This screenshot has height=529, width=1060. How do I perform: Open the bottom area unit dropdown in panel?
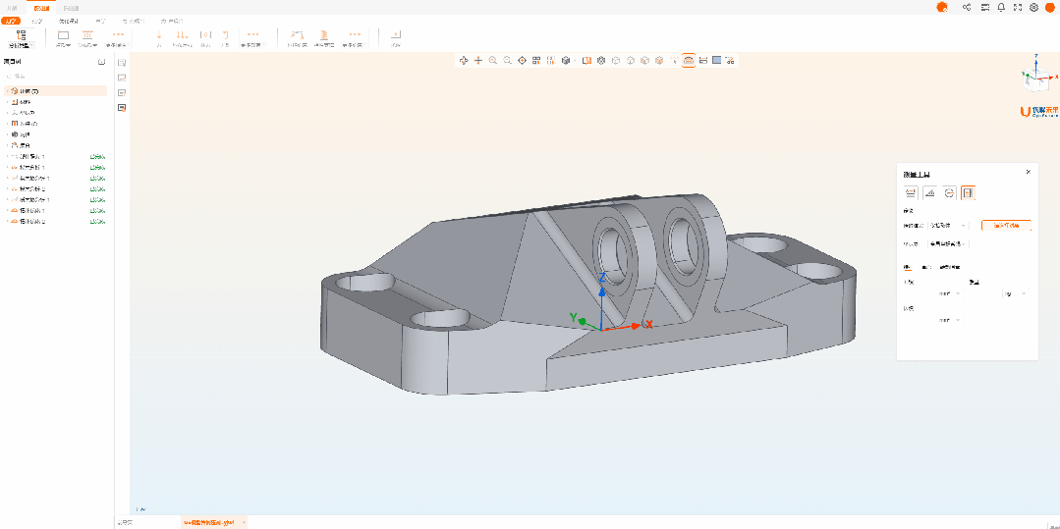[x=949, y=320]
